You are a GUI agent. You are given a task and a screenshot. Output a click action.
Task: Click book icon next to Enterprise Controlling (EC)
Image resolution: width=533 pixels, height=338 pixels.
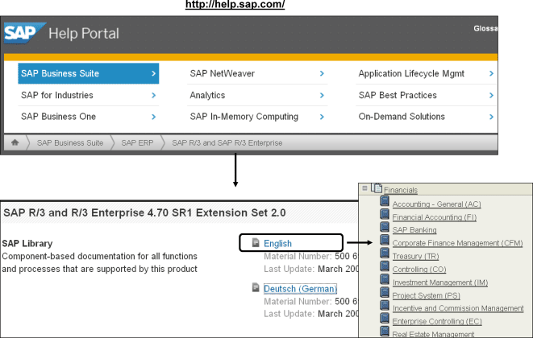point(385,318)
